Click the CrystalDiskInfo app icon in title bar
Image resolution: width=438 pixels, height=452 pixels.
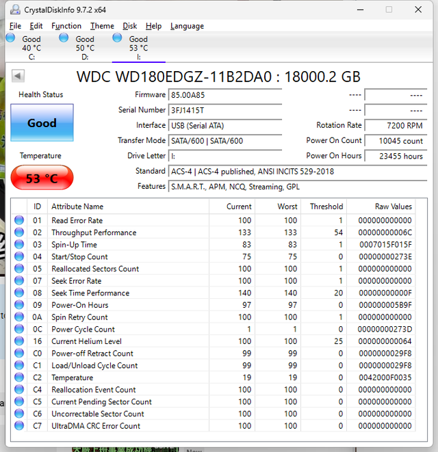(x=15, y=10)
